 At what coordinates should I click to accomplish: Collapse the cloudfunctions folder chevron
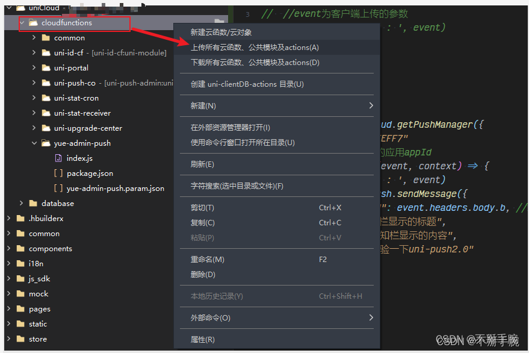(22, 23)
